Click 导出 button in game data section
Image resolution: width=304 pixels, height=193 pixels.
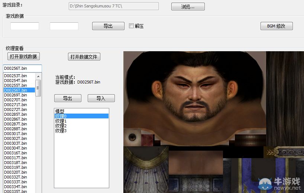pos(108,26)
